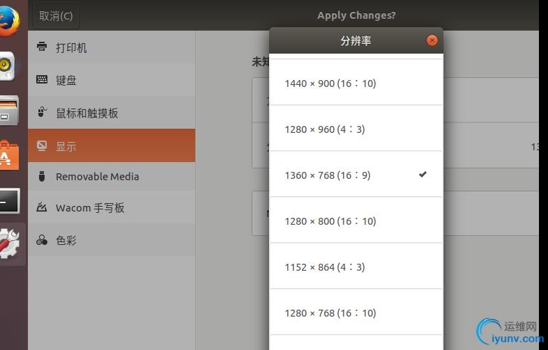This screenshot has height=350, width=548.
Task: Click the color circles icon beside 色彩
Action: pos(42,240)
